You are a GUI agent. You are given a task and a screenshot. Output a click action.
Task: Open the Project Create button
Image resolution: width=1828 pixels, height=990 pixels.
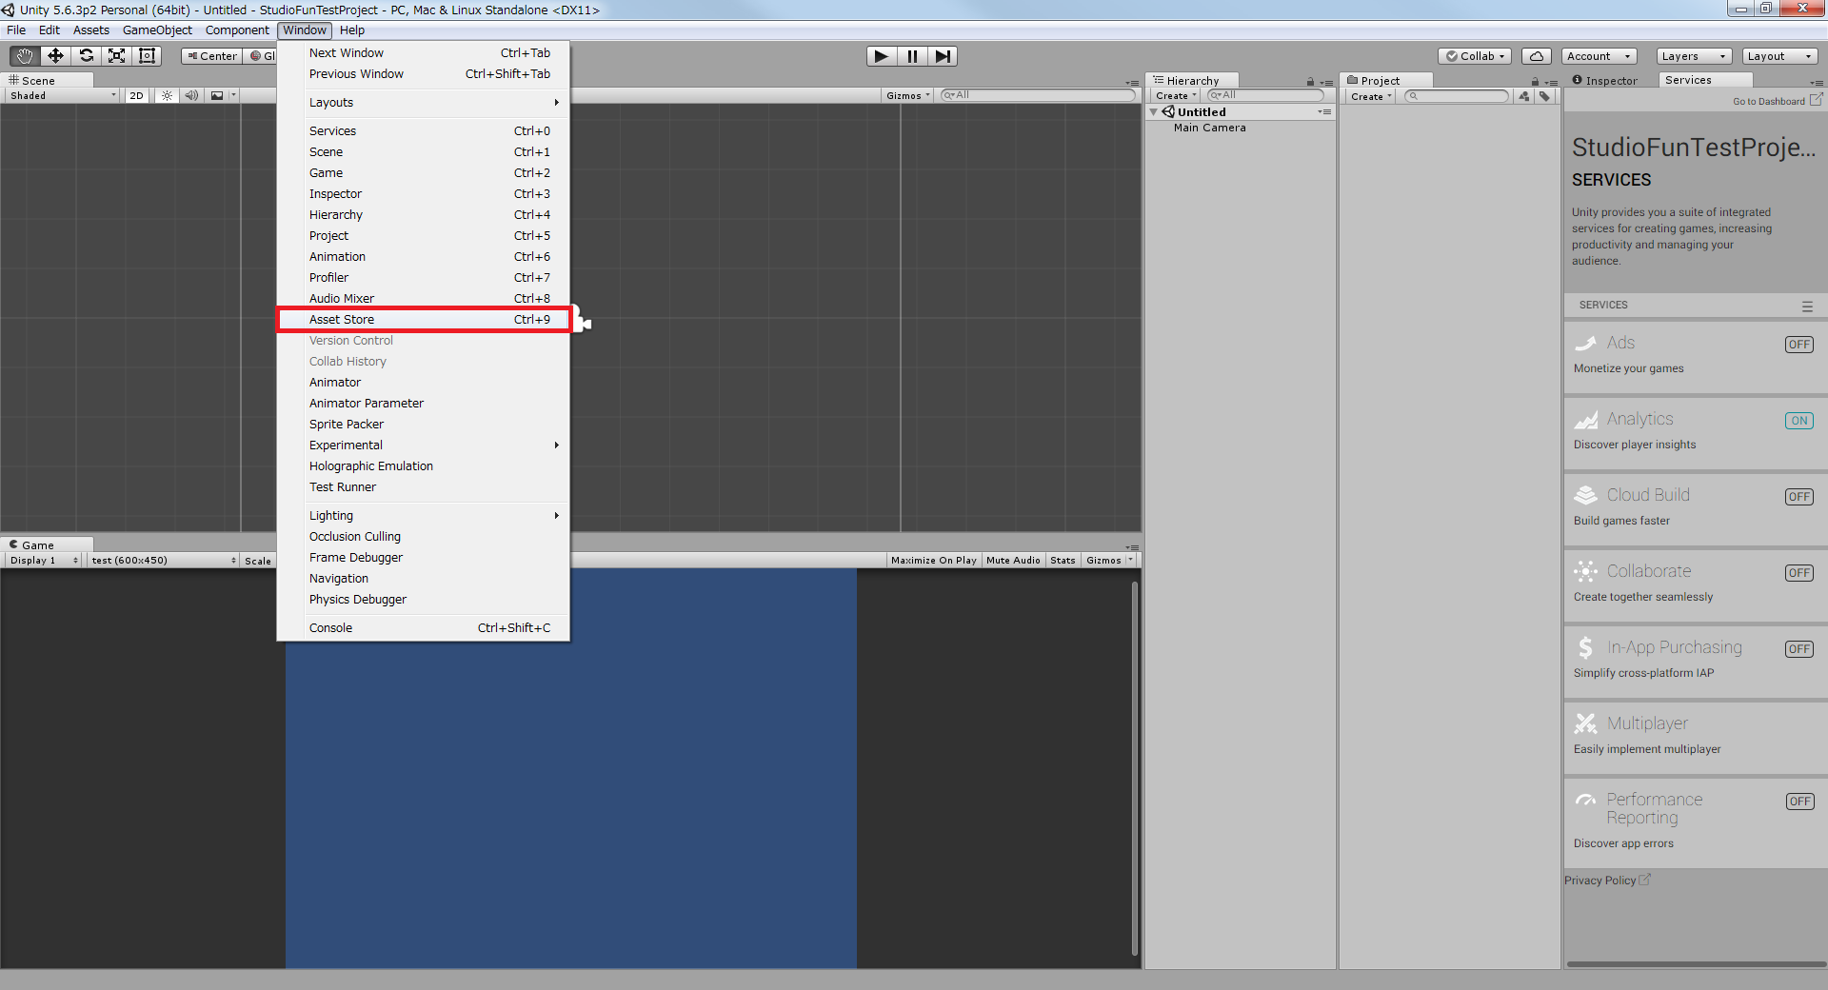pos(1371,96)
